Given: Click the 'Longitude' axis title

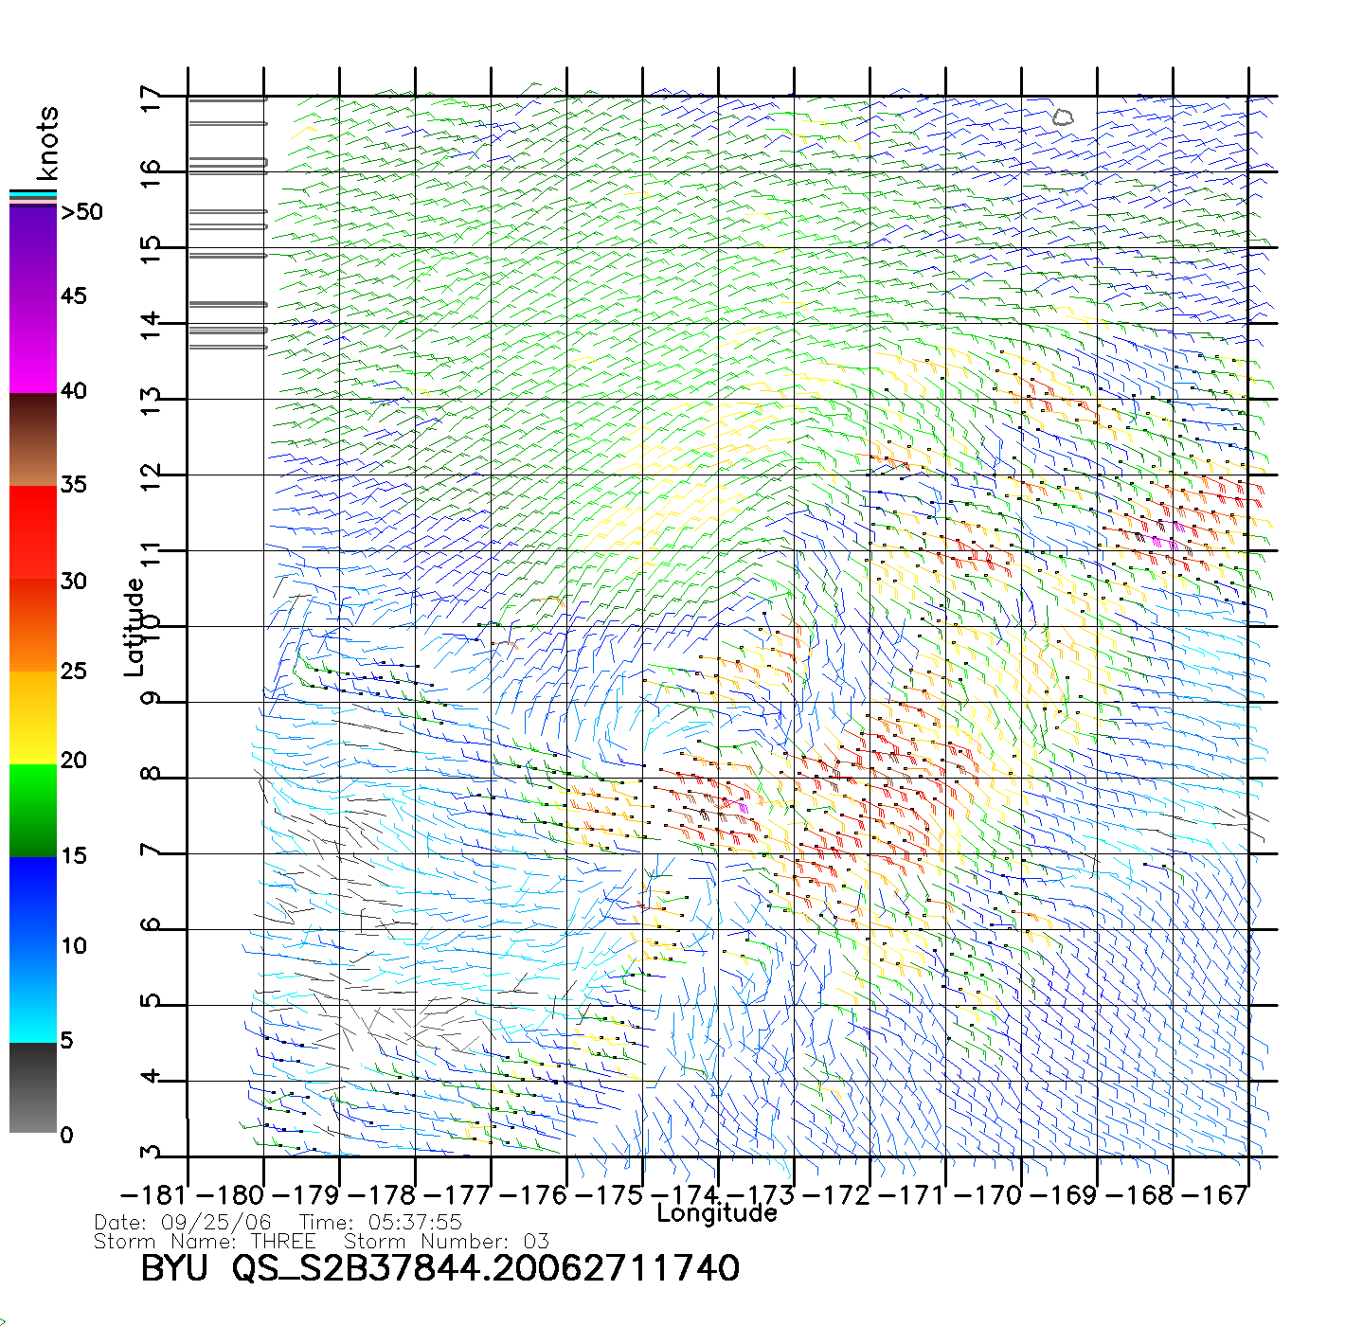Looking at the screenshot, I should pos(717,1213).
